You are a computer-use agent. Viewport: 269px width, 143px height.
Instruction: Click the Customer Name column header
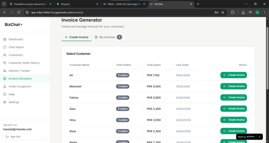79,65
